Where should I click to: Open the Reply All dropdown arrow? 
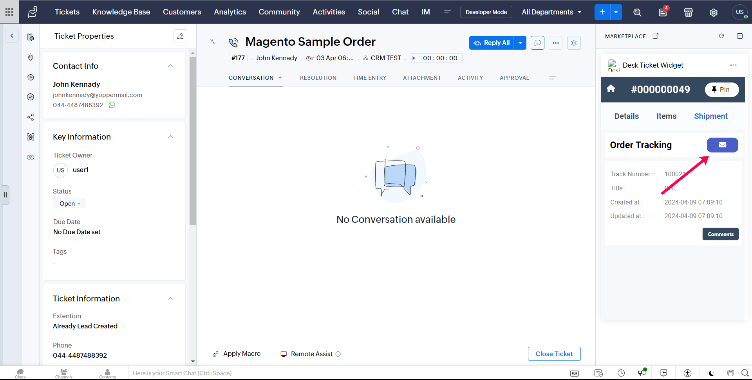click(x=520, y=43)
